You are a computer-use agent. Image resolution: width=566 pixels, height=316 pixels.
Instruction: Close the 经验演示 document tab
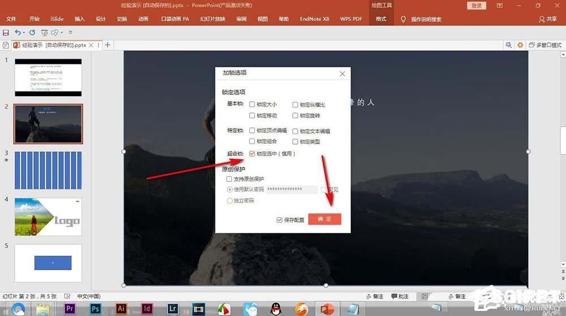91,45
